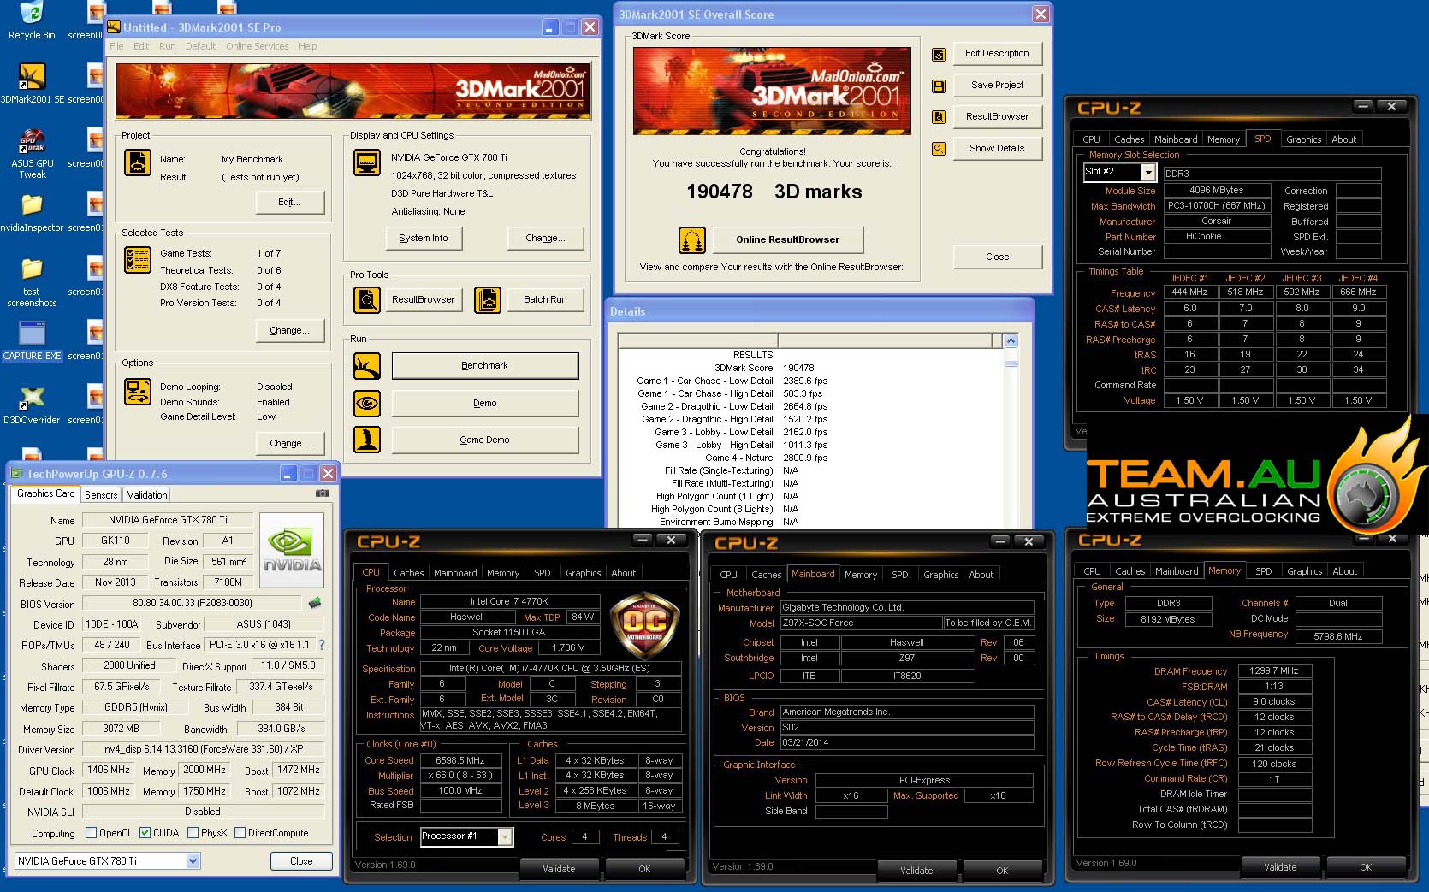
Task: Click the Online ResultBrowser button
Action: pyautogui.click(x=787, y=240)
